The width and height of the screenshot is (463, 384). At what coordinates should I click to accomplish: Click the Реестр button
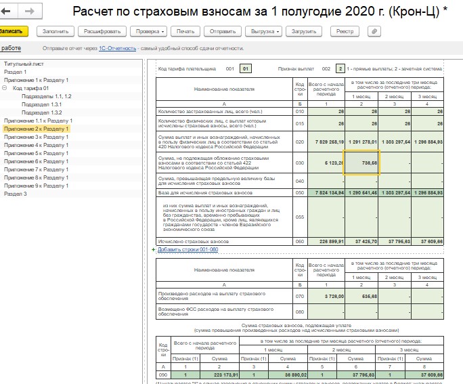click(x=345, y=31)
